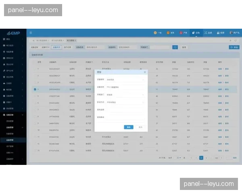Click the blue search magnifier button
Viewport: 242px width, 194px height.
175,47
